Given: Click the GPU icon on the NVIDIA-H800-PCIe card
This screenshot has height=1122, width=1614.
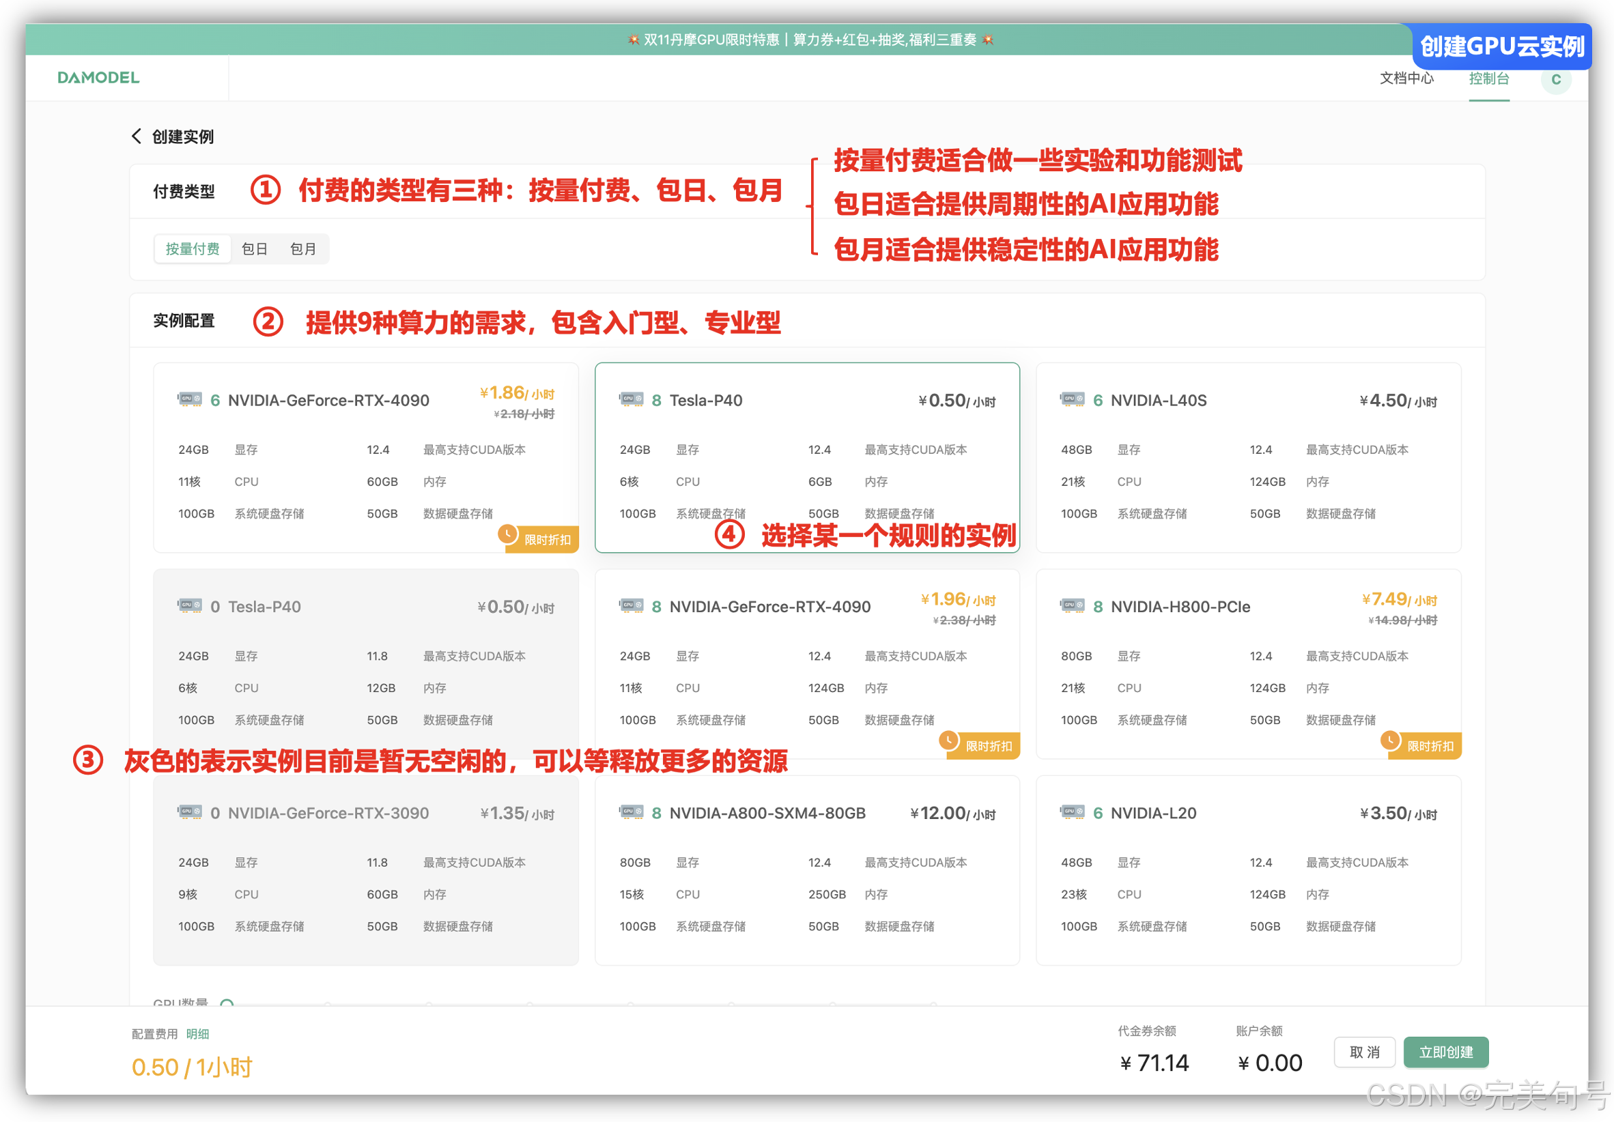Looking at the screenshot, I should pyautogui.click(x=1072, y=605).
